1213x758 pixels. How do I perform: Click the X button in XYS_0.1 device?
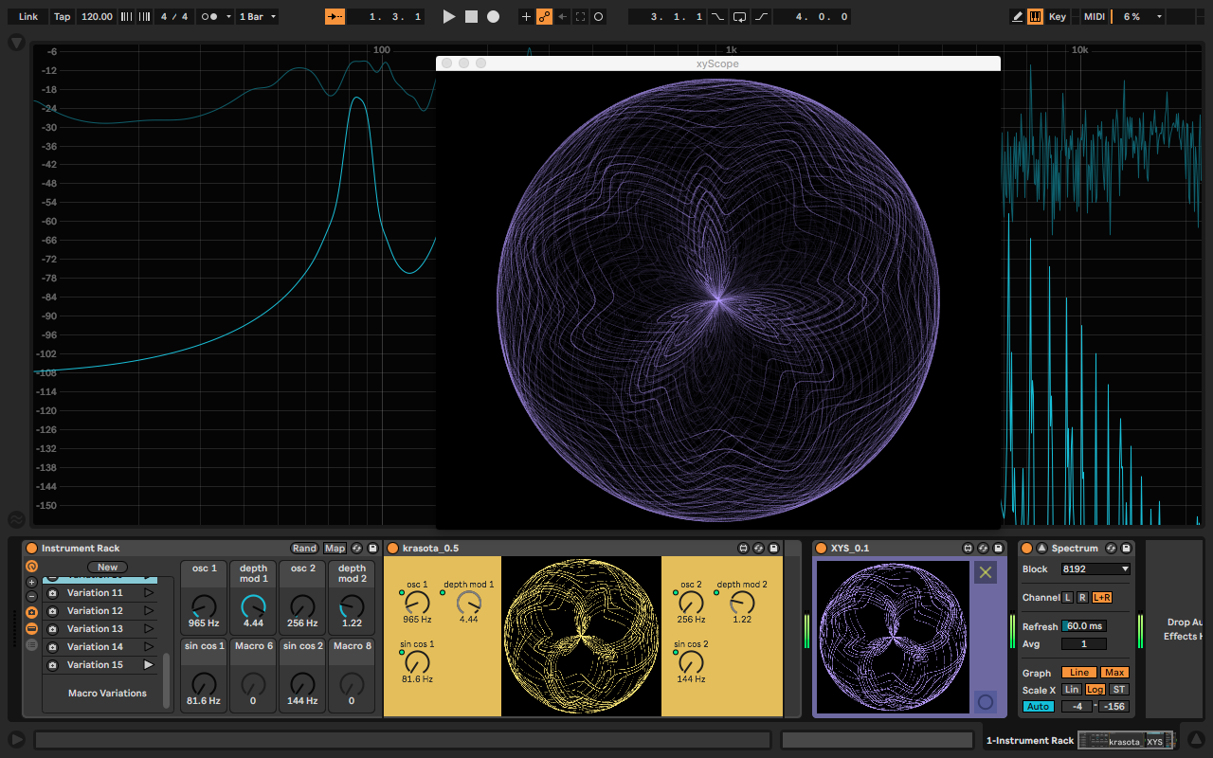click(x=986, y=572)
